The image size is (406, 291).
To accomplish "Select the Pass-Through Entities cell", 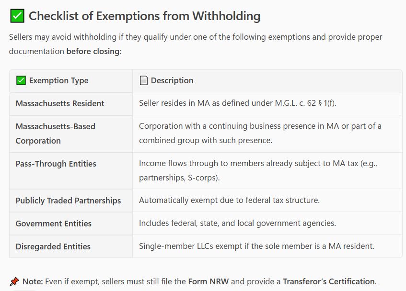I will click(x=56, y=164).
